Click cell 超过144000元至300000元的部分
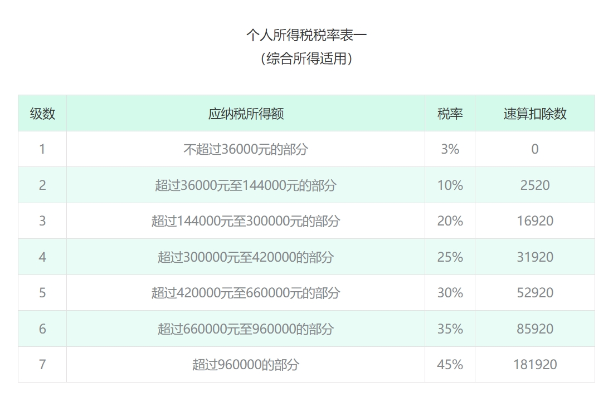This screenshot has width=613, height=402. tap(246, 221)
